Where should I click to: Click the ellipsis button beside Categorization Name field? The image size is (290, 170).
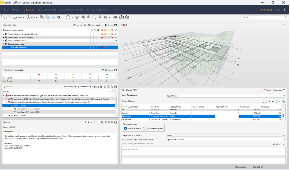coord(284,135)
